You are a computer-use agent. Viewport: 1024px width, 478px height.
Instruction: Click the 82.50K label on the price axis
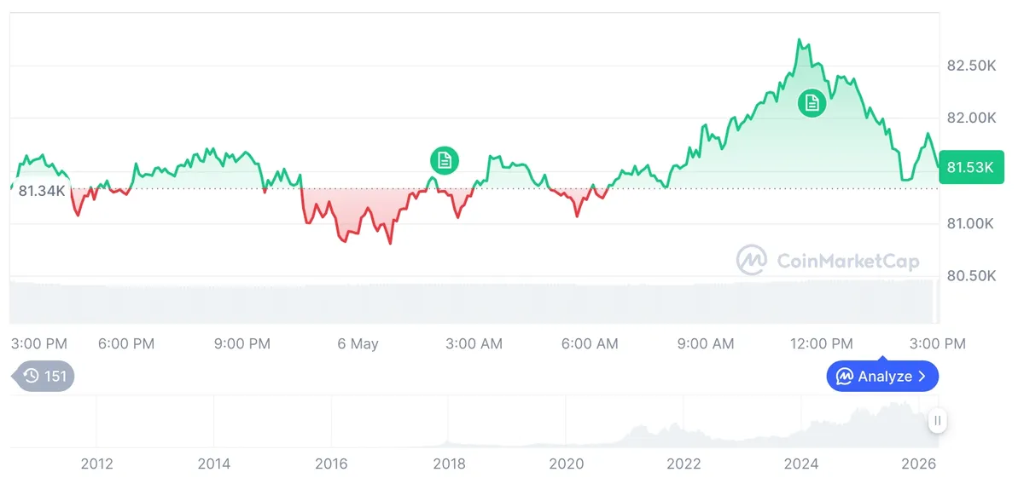(971, 66)
